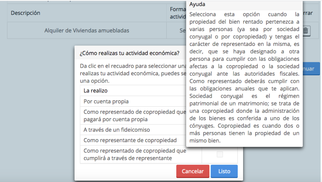Delete the Alquiler de Viviendas row with the trash icon
The image size is (322, 182).
tap(306, 31)
